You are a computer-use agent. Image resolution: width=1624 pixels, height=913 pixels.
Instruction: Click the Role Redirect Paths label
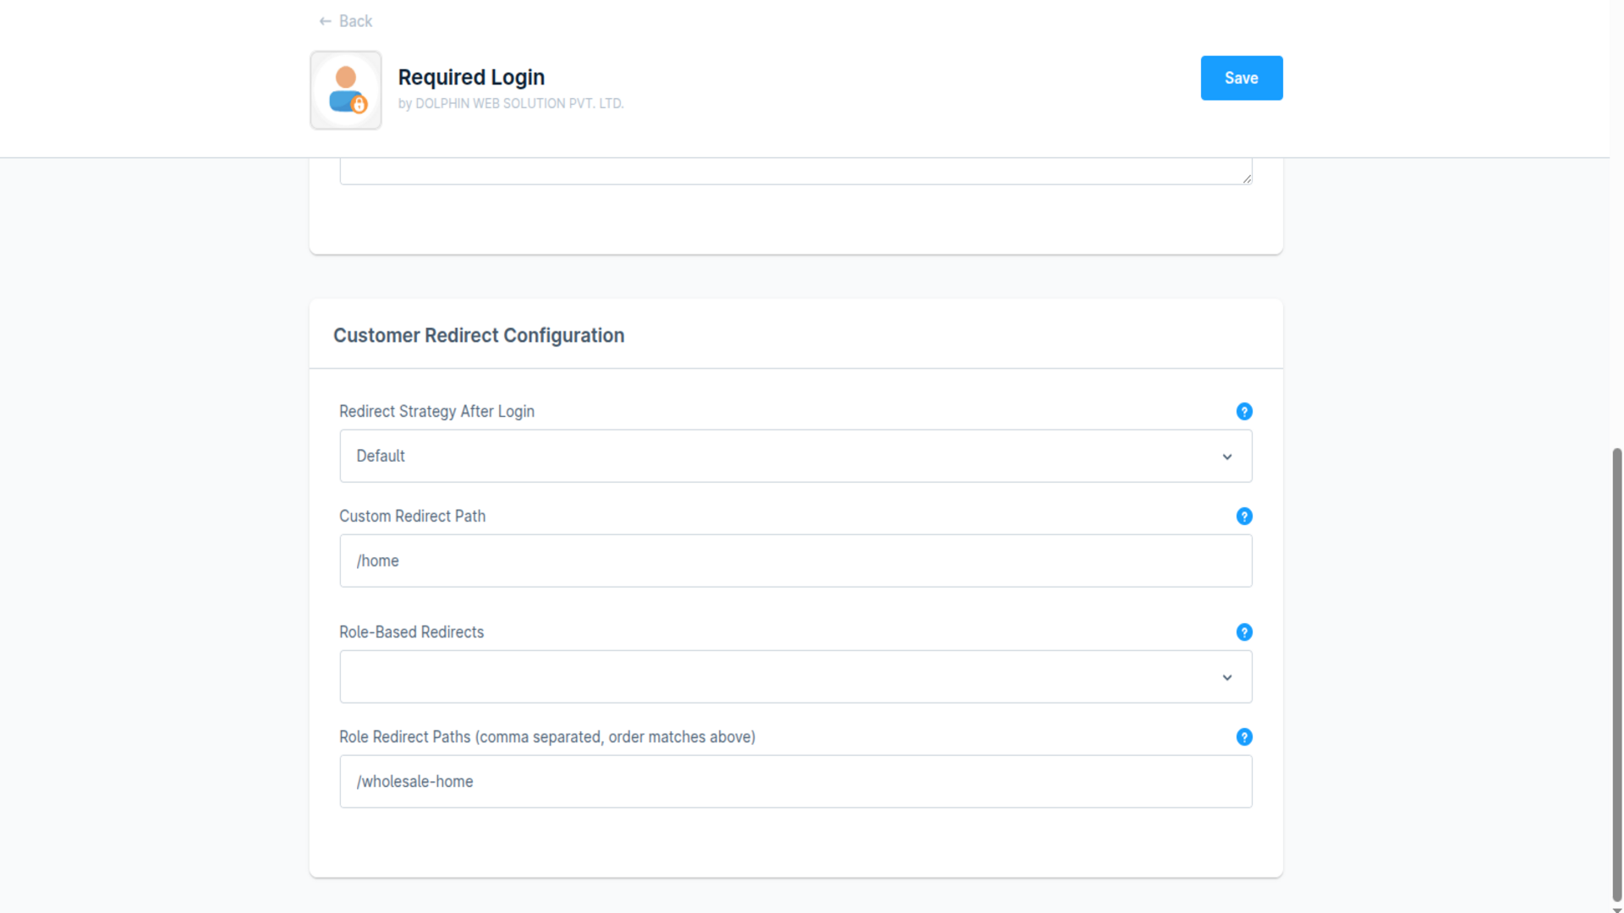point(547,737)
